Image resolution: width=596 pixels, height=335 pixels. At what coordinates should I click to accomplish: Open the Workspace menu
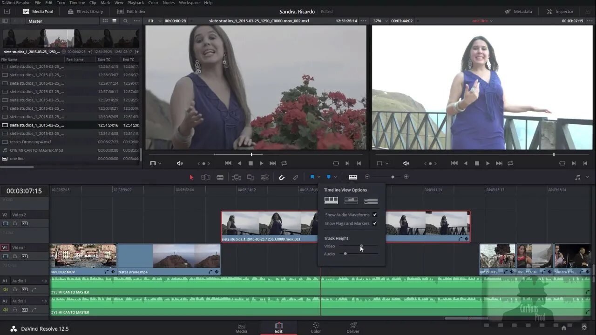click(189, 3)
